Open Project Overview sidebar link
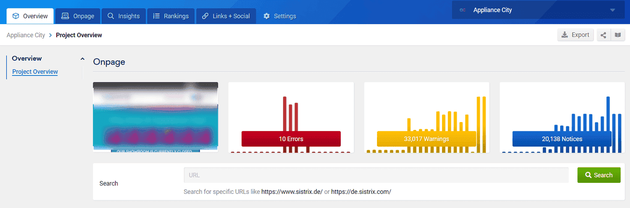Image resolution: width=630 pixels, height=208 pixels. click(x=35, y=72)
